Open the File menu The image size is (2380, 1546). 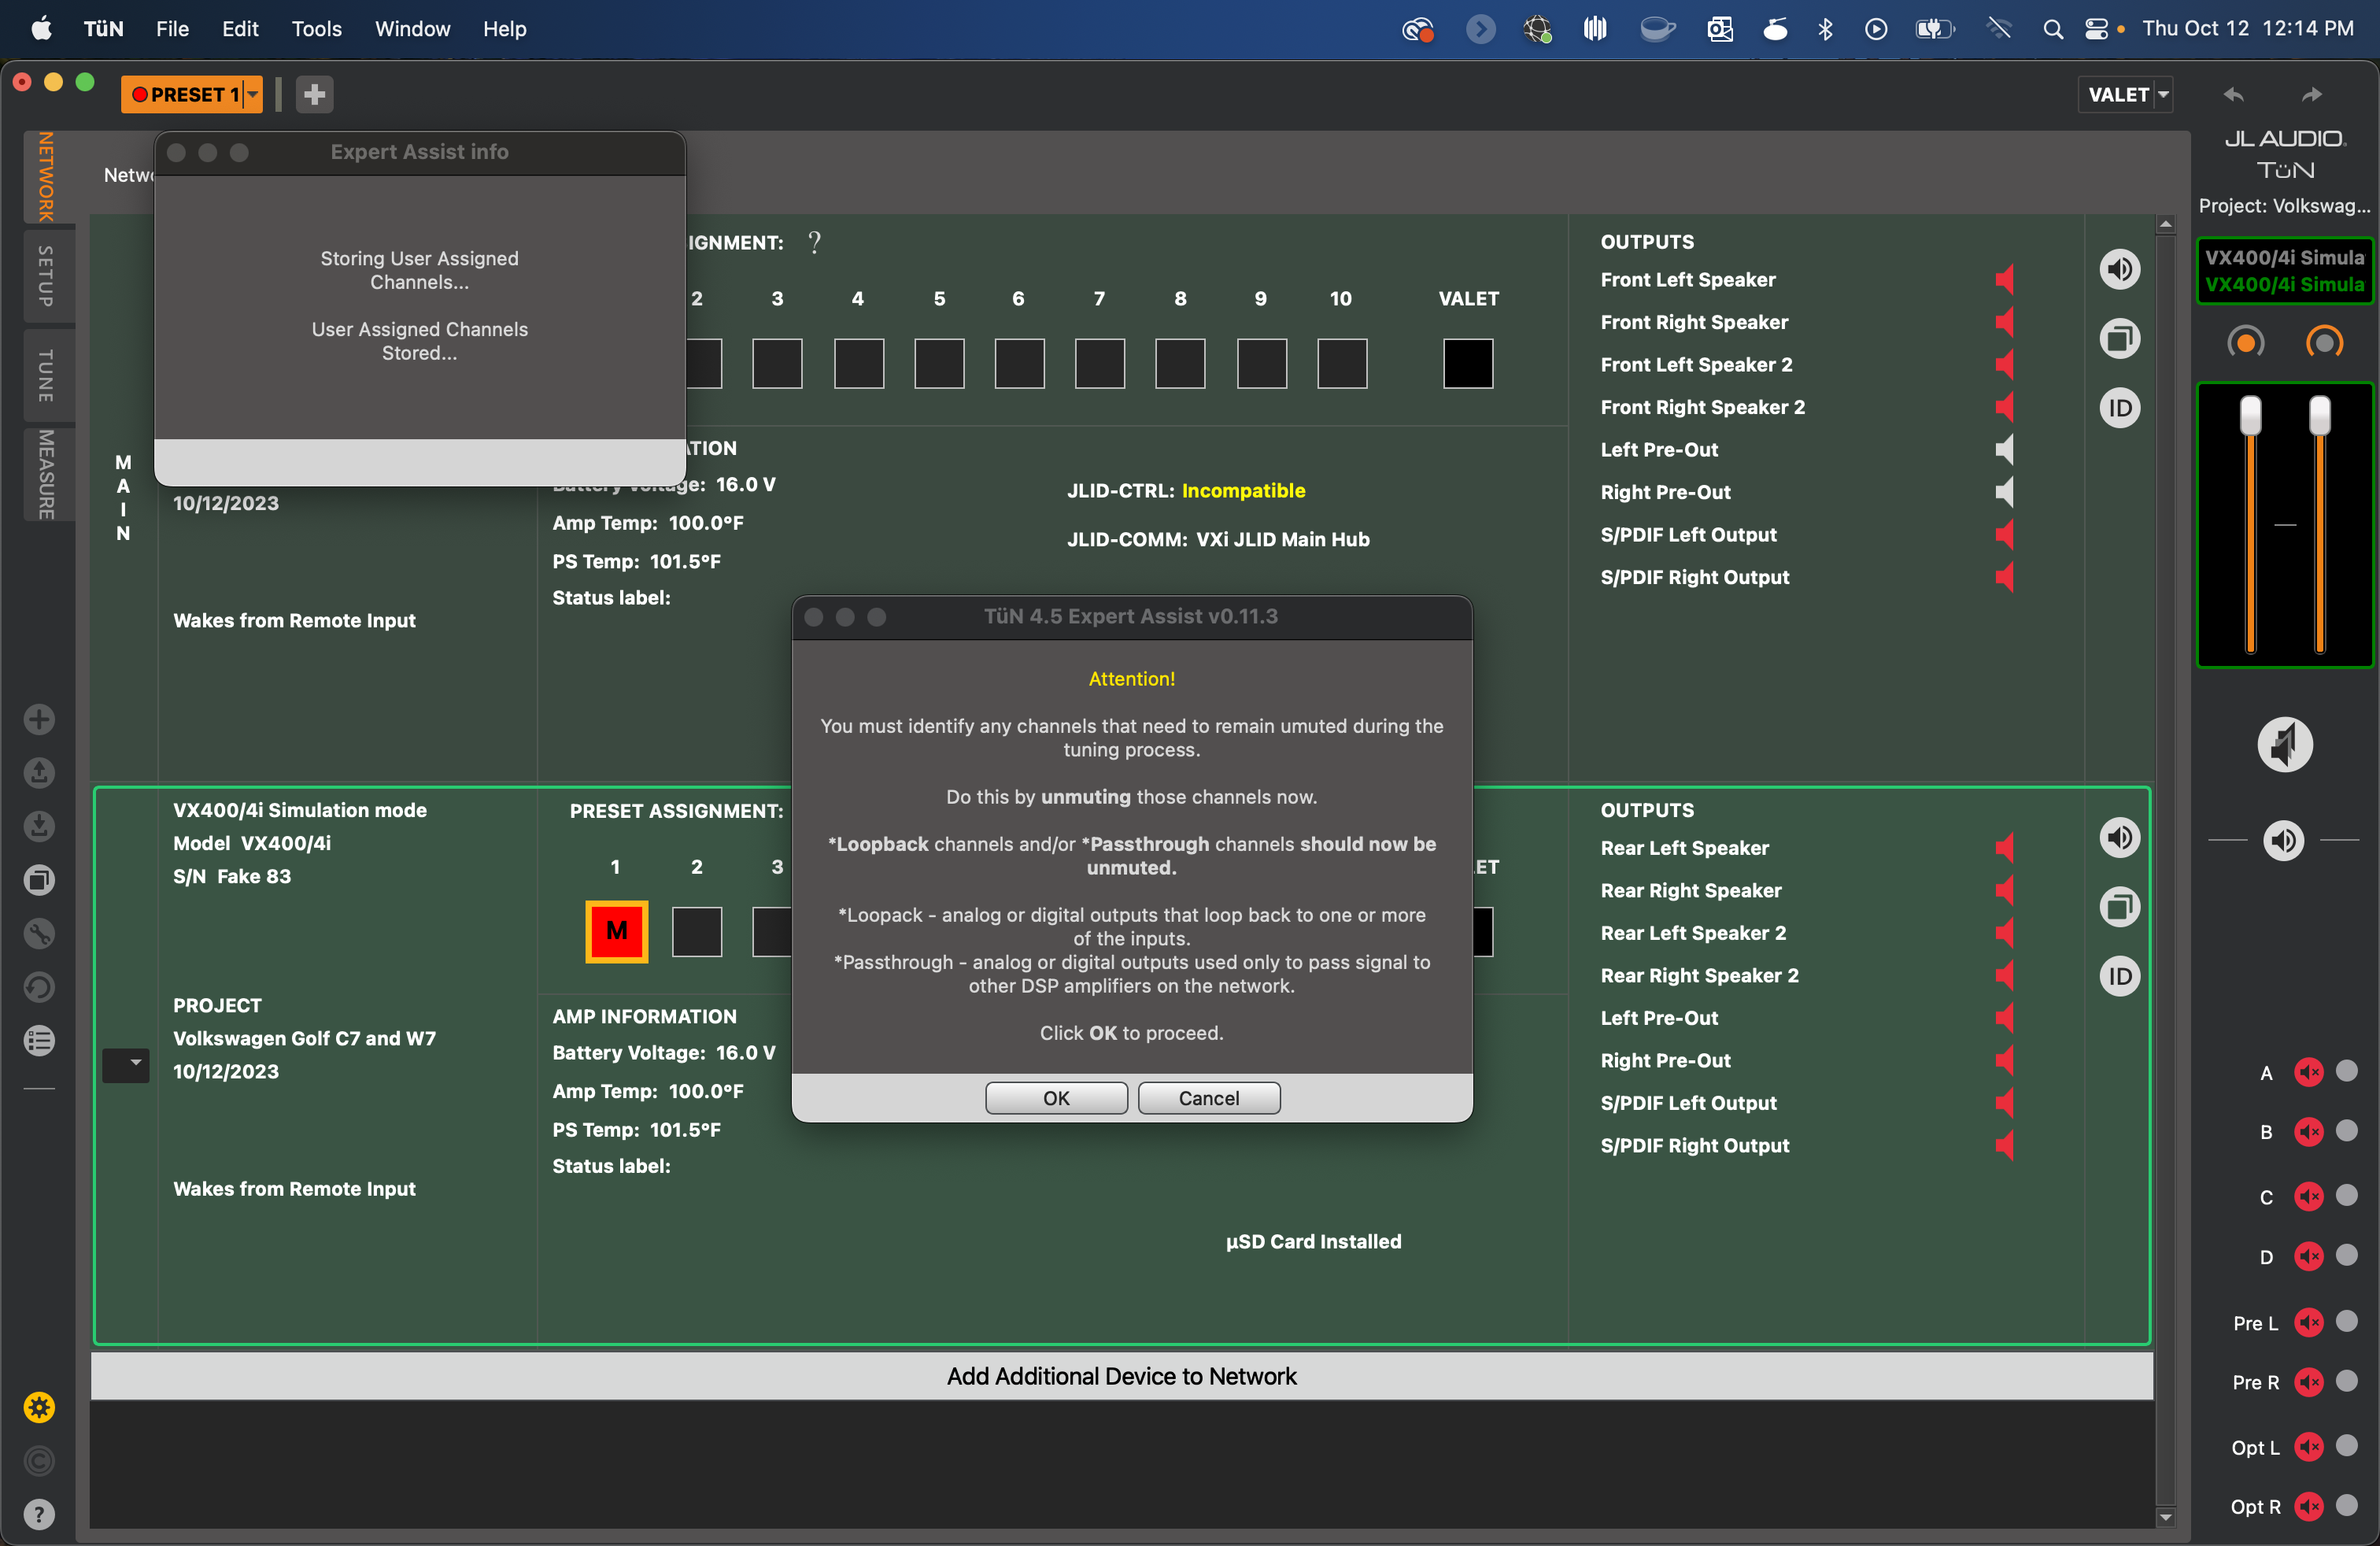point(172,29)
